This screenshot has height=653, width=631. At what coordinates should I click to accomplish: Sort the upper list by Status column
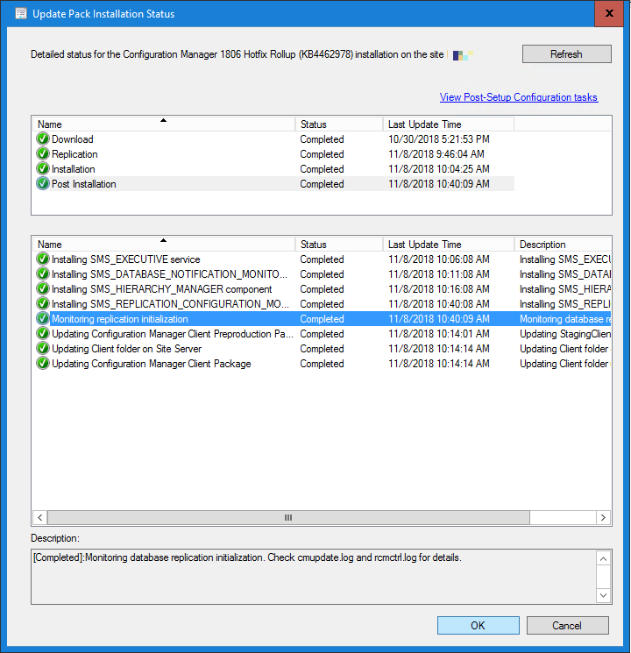click(x=339, y=124)
